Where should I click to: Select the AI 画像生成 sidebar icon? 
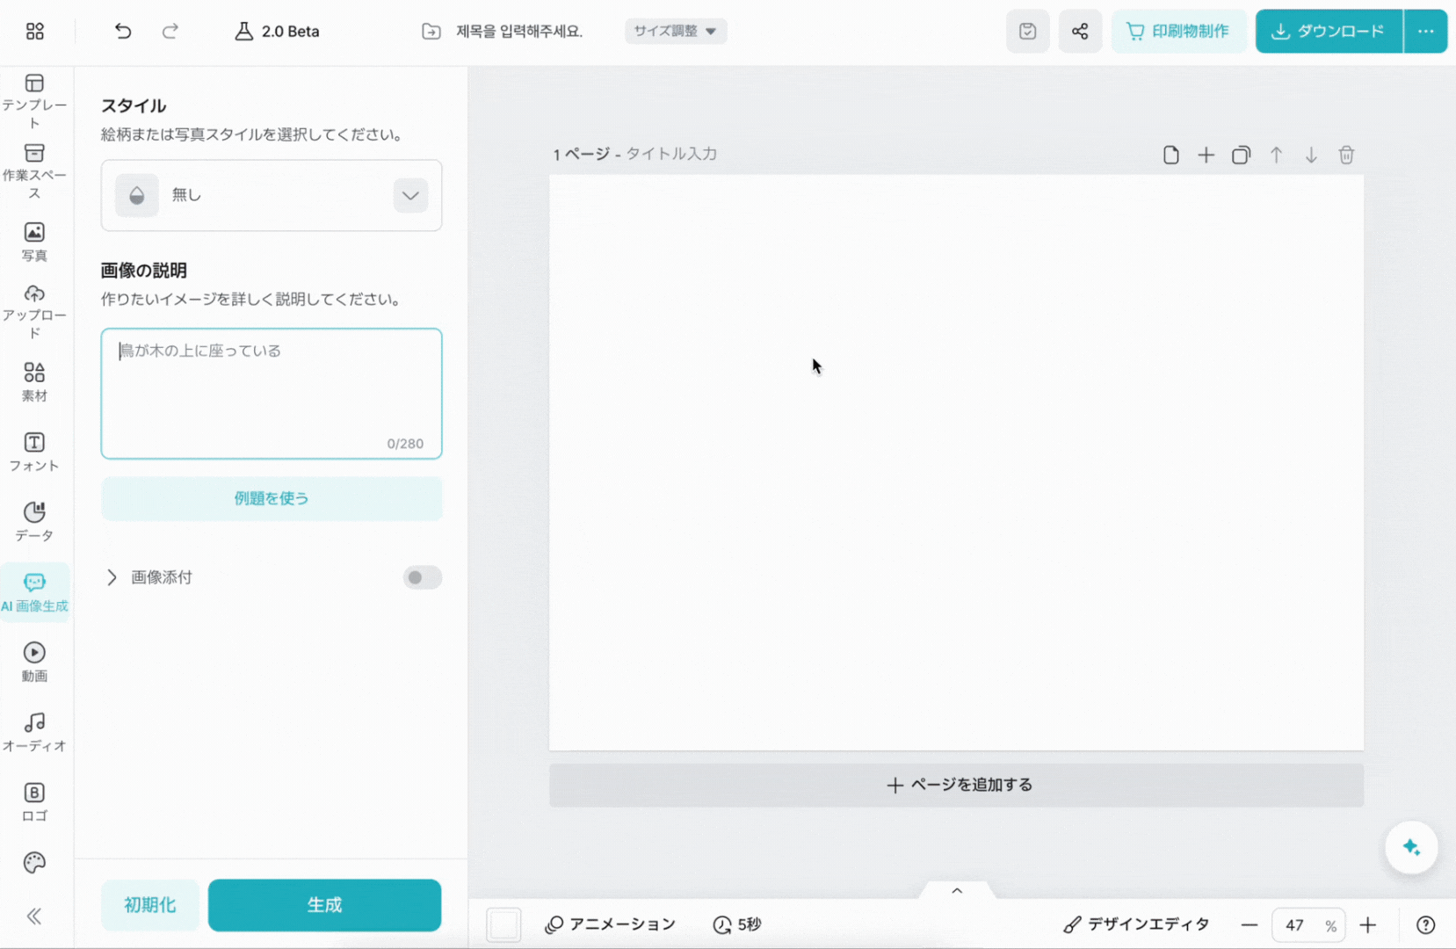tap(34, 590)
